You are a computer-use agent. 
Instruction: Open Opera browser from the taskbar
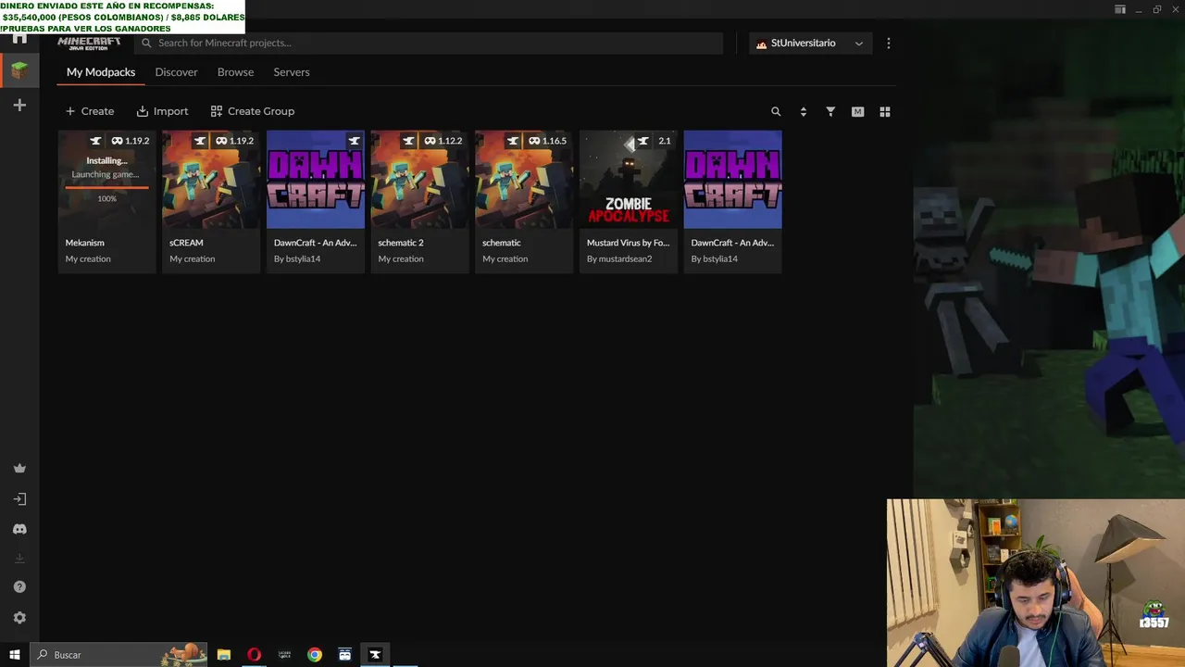click(x=254, y=655)
